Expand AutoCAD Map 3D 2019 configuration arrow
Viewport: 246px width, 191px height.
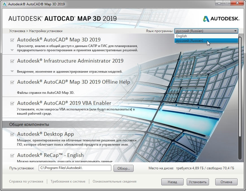coord(12,50)
